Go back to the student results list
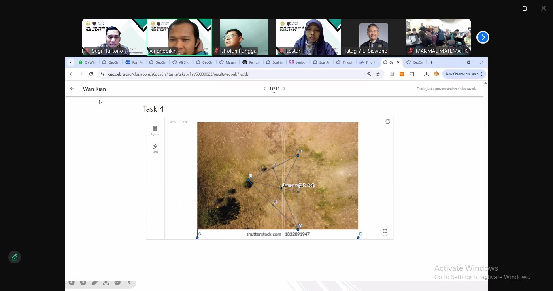The width and height of the screenshot is (553, 291). [x=72, y=89]
